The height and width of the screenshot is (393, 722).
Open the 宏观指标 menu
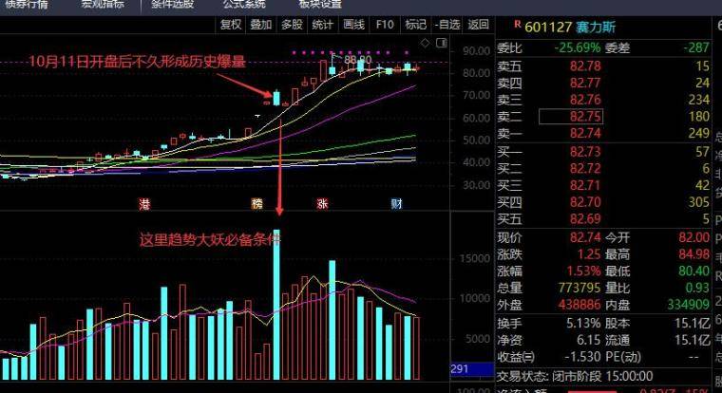click(103, 4)
